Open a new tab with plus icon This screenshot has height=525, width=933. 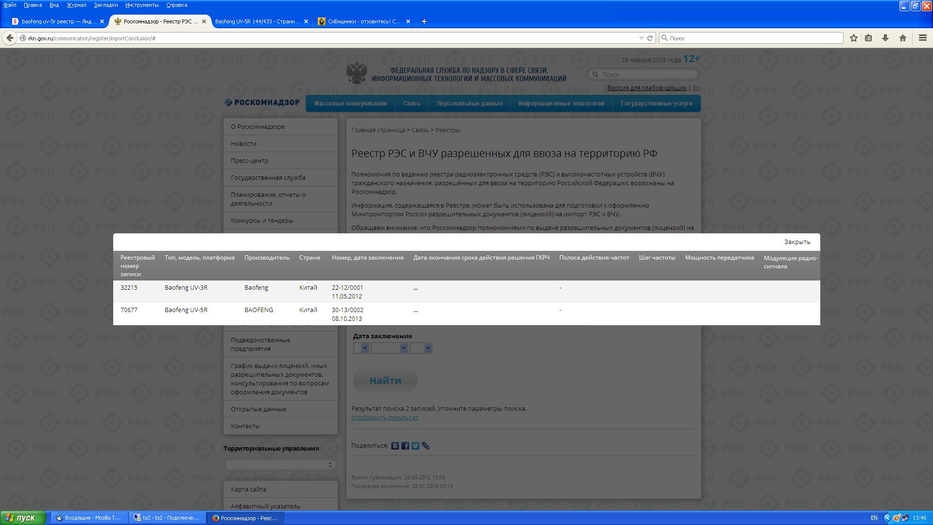[x=424, y=21]
